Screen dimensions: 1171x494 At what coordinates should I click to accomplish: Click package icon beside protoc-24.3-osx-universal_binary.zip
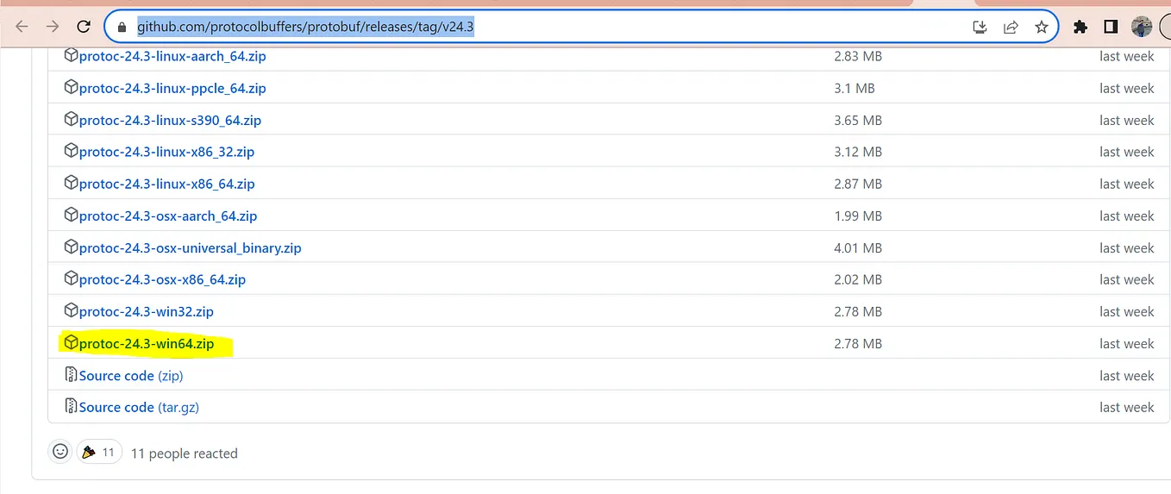(72, 247)
